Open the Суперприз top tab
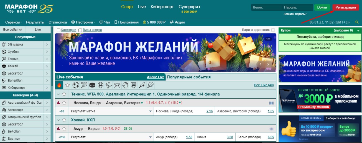The width and height of the screenshot is (362, 143). pos(189,7)
